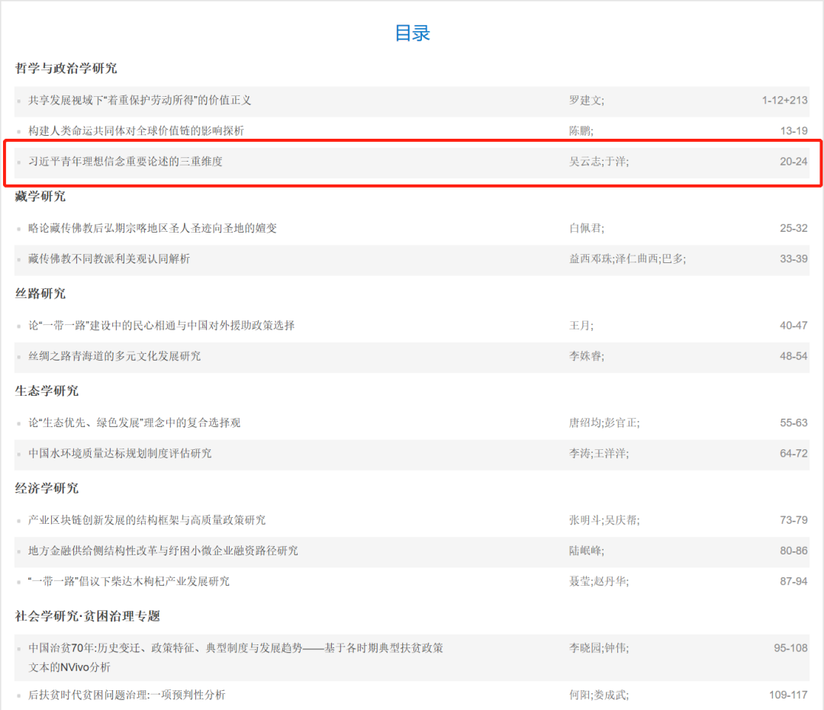This screenshot has height=710, width=824.
Task: Click the 藏学研究 section heading
Action: coord(40,196)
